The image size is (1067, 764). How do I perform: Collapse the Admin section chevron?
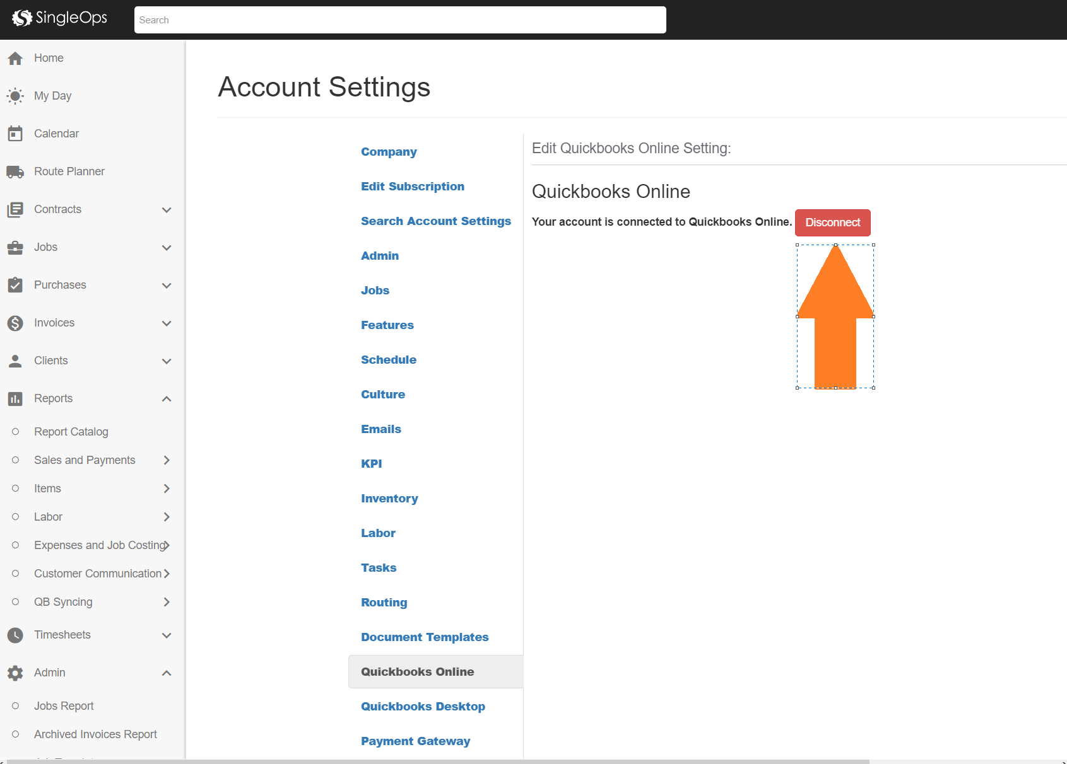[x=167, y=673]
